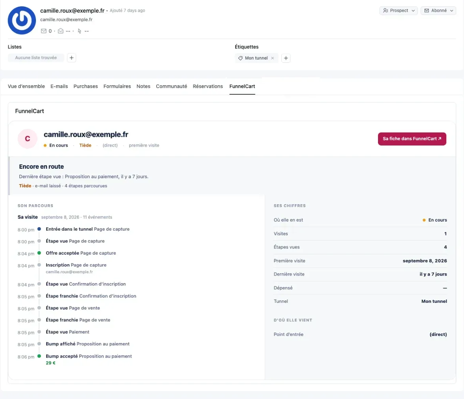Click Inscription Page de capture event
This screenshot has width=464, height=399.
(x=76, y=265)
